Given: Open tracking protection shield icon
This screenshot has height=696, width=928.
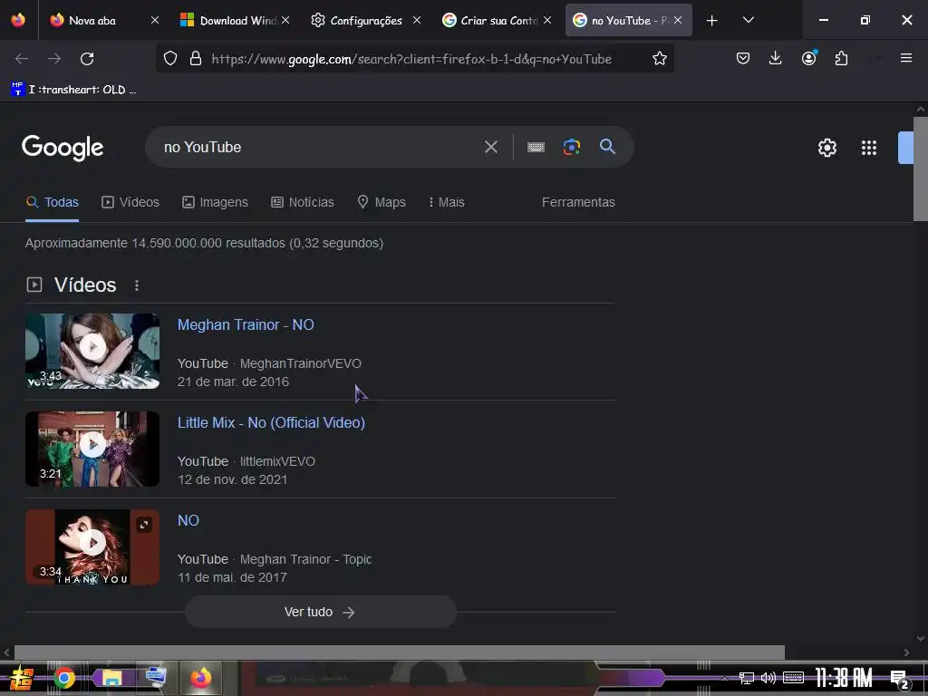Looking at the screenshot, I should point(170,59).
